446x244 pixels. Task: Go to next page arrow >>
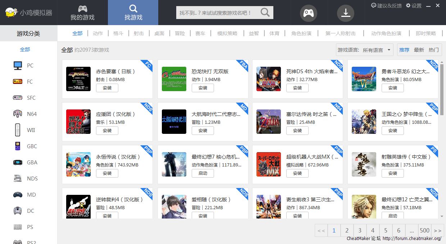[437, 230]
